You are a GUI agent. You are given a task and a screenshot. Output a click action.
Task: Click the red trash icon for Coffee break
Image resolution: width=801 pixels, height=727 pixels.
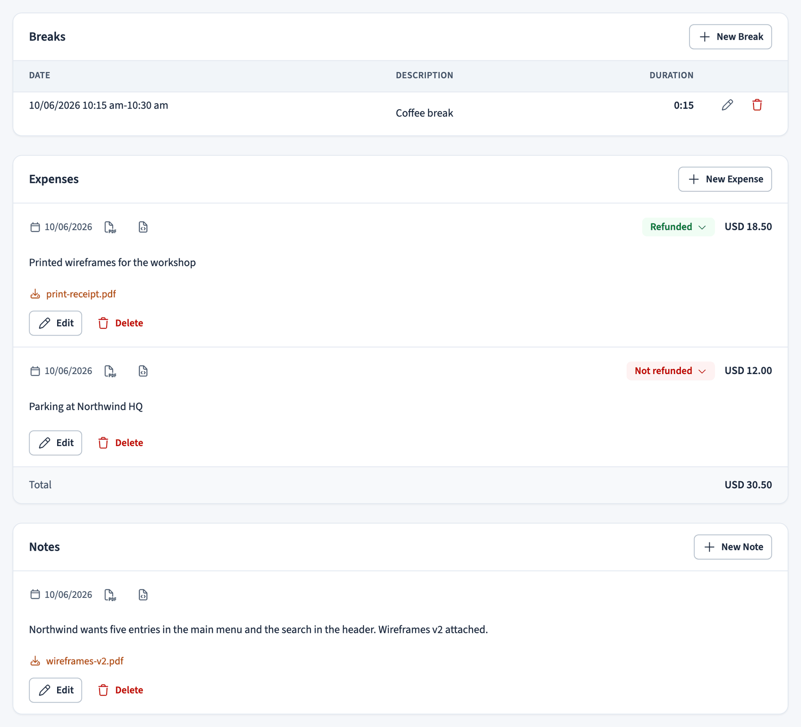pyautogui.click(x=757, y=105)
